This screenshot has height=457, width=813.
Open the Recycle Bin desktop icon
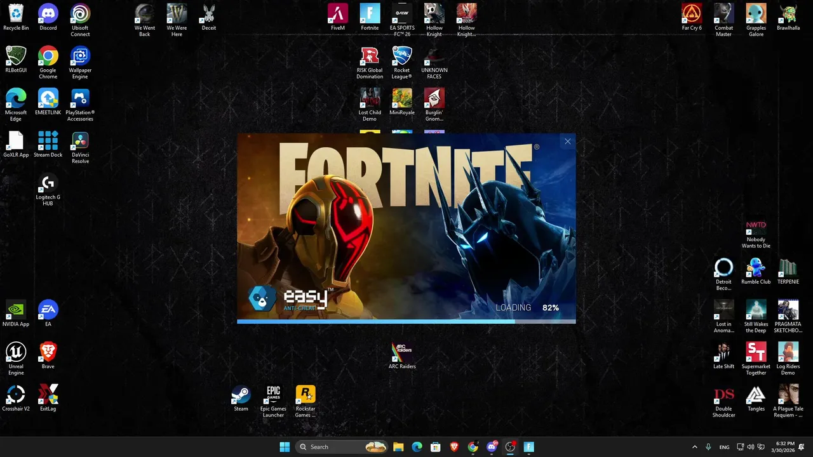point(16,17)
